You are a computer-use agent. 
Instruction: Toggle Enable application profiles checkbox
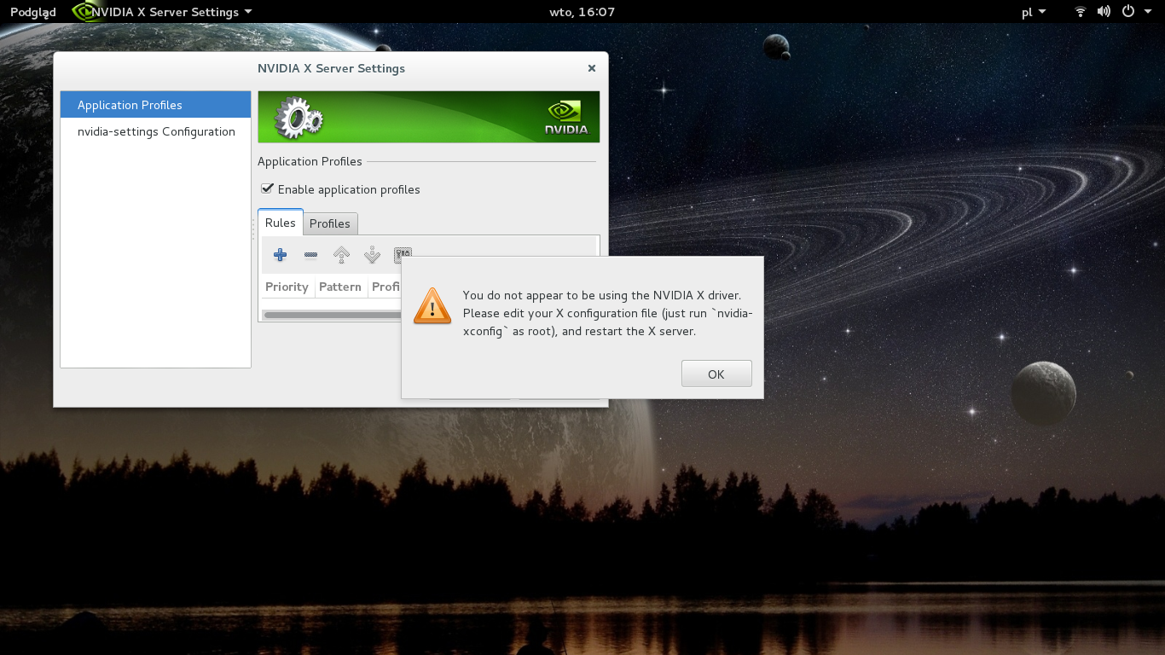click(267, 188)
